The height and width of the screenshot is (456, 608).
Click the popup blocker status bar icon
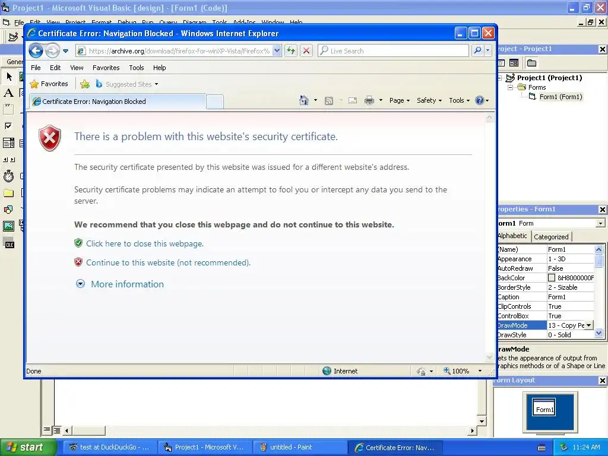(x=421, y=371)
